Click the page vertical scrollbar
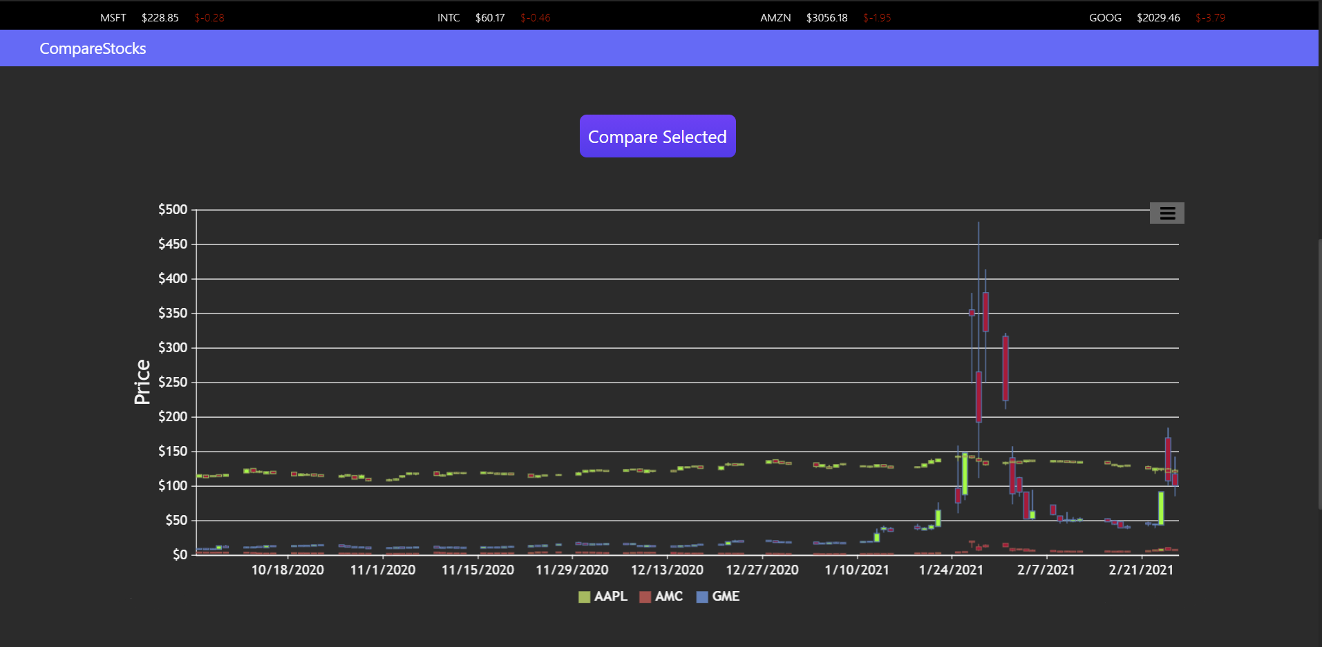 click(x=1319, y=373)
